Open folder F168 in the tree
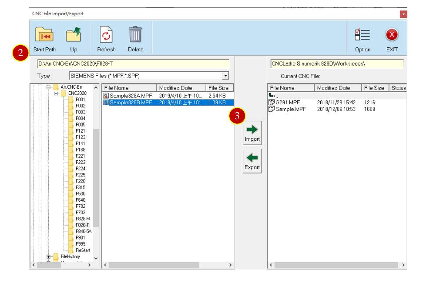The height and width of the screenshot is (286, 423). tap(80, 150)
